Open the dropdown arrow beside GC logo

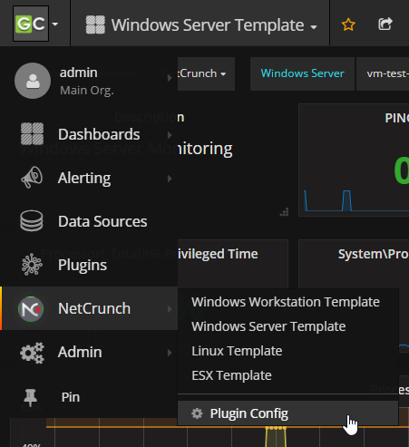pyautogui.click(x=55, y=24)
